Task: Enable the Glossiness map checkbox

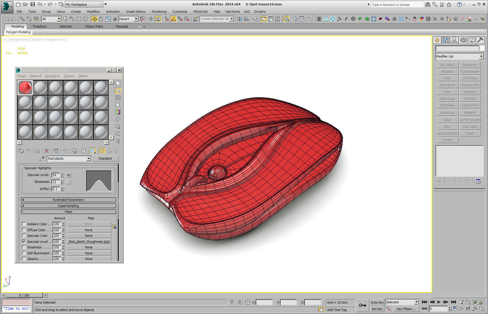Action: (24, 247)
